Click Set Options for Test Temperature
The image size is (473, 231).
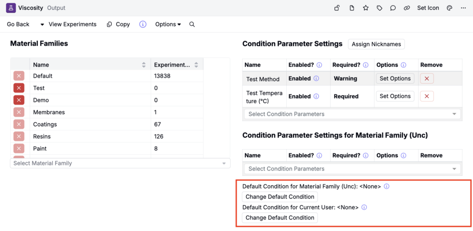pyautogui.click(x=395, y=96)
